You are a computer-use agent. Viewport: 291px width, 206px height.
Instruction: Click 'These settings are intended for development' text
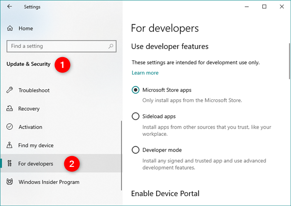tap(196, 63)
